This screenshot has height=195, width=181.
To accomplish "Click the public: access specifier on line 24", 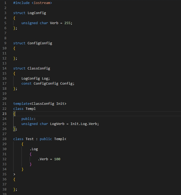I will [x=28, y=119].
